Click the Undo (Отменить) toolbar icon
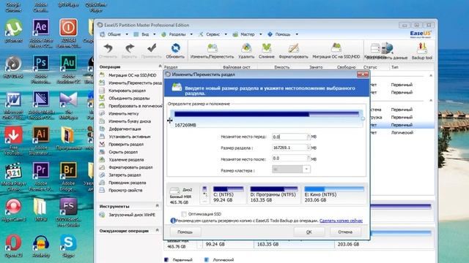The height and width of the screenshot is (263, 469). [x=108, y=50]
